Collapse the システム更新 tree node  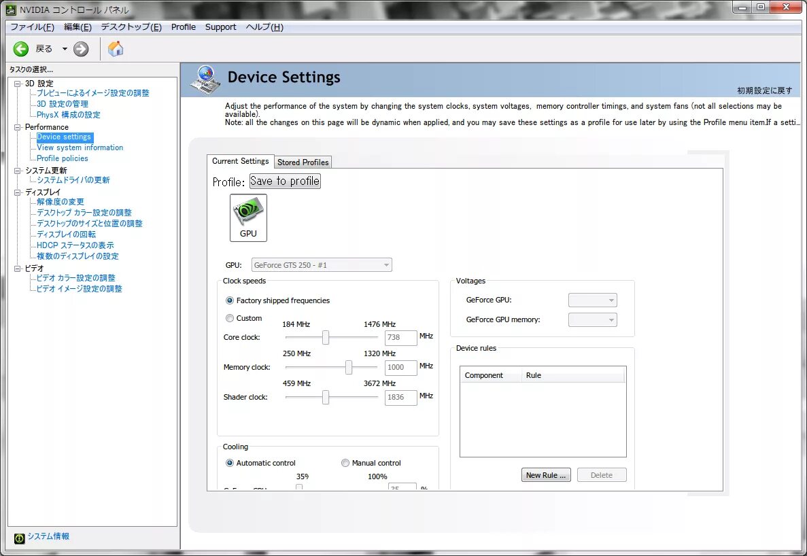[18, 171]
